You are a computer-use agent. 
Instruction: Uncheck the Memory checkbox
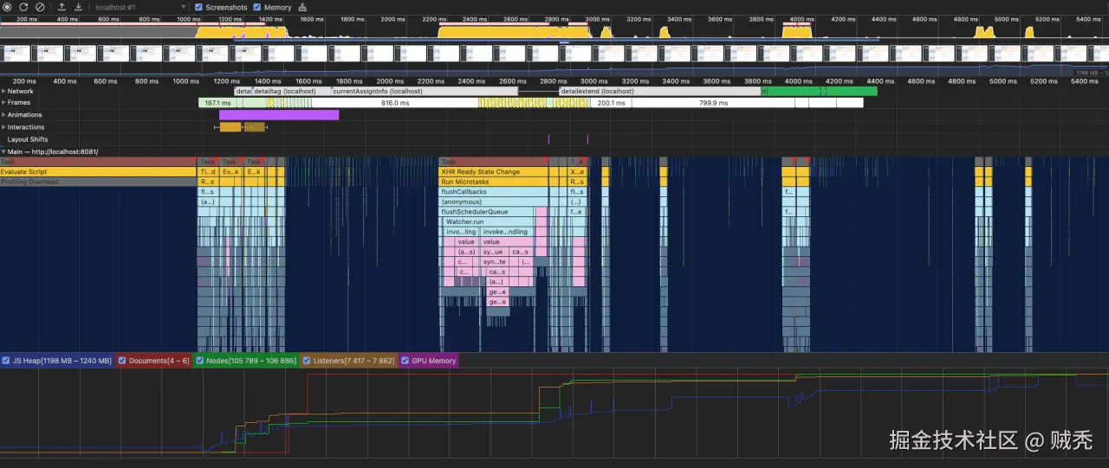(x=257, y=7)
